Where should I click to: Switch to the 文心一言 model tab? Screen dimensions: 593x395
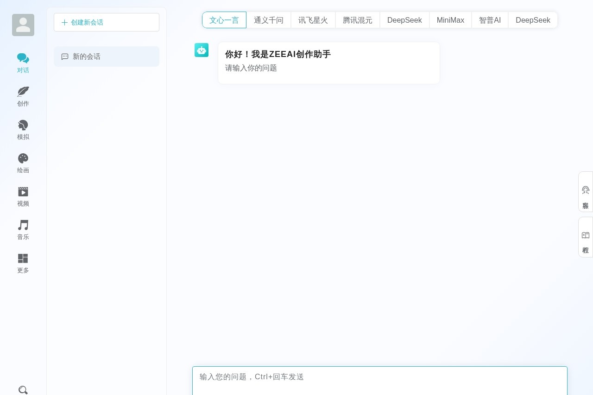coord(224,20)
